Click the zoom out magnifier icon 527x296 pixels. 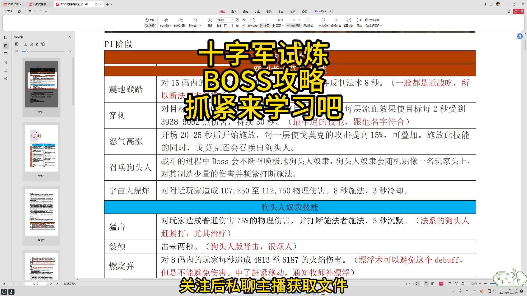[x=244, y=20]
